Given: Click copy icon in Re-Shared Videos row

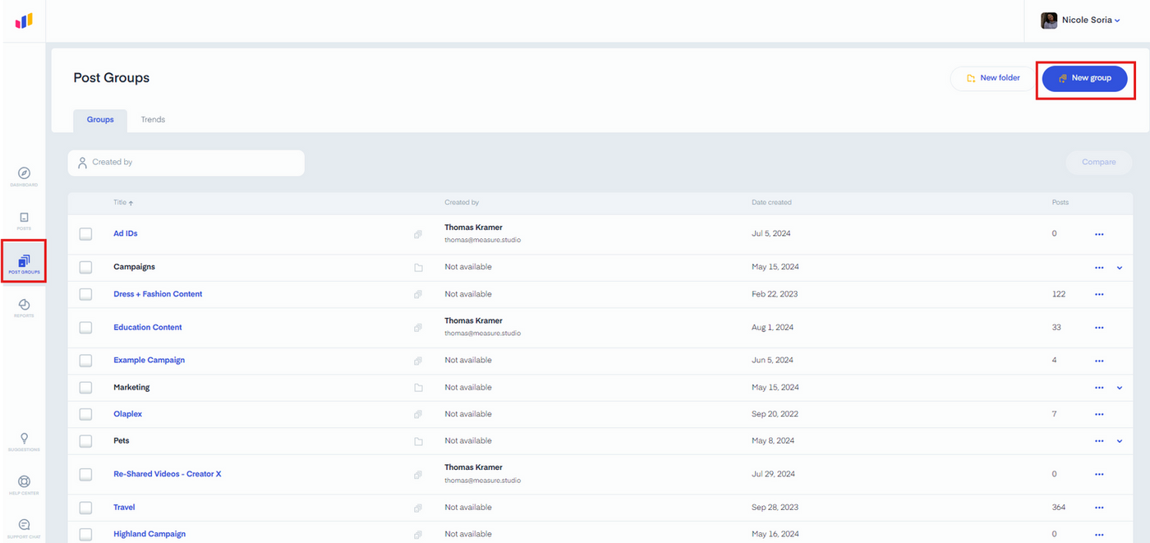Looking at the screenshot, I should 418,475.
